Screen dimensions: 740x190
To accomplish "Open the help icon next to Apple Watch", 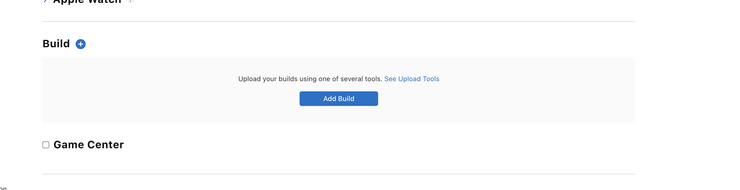I will click(130, 1).
